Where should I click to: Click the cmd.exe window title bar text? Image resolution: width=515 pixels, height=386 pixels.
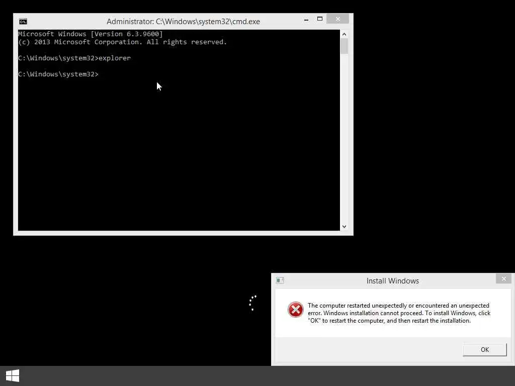[183, 22]
